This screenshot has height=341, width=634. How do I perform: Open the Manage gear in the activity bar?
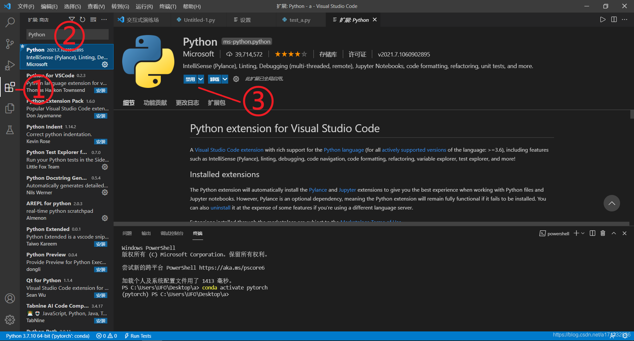point(10,320)
